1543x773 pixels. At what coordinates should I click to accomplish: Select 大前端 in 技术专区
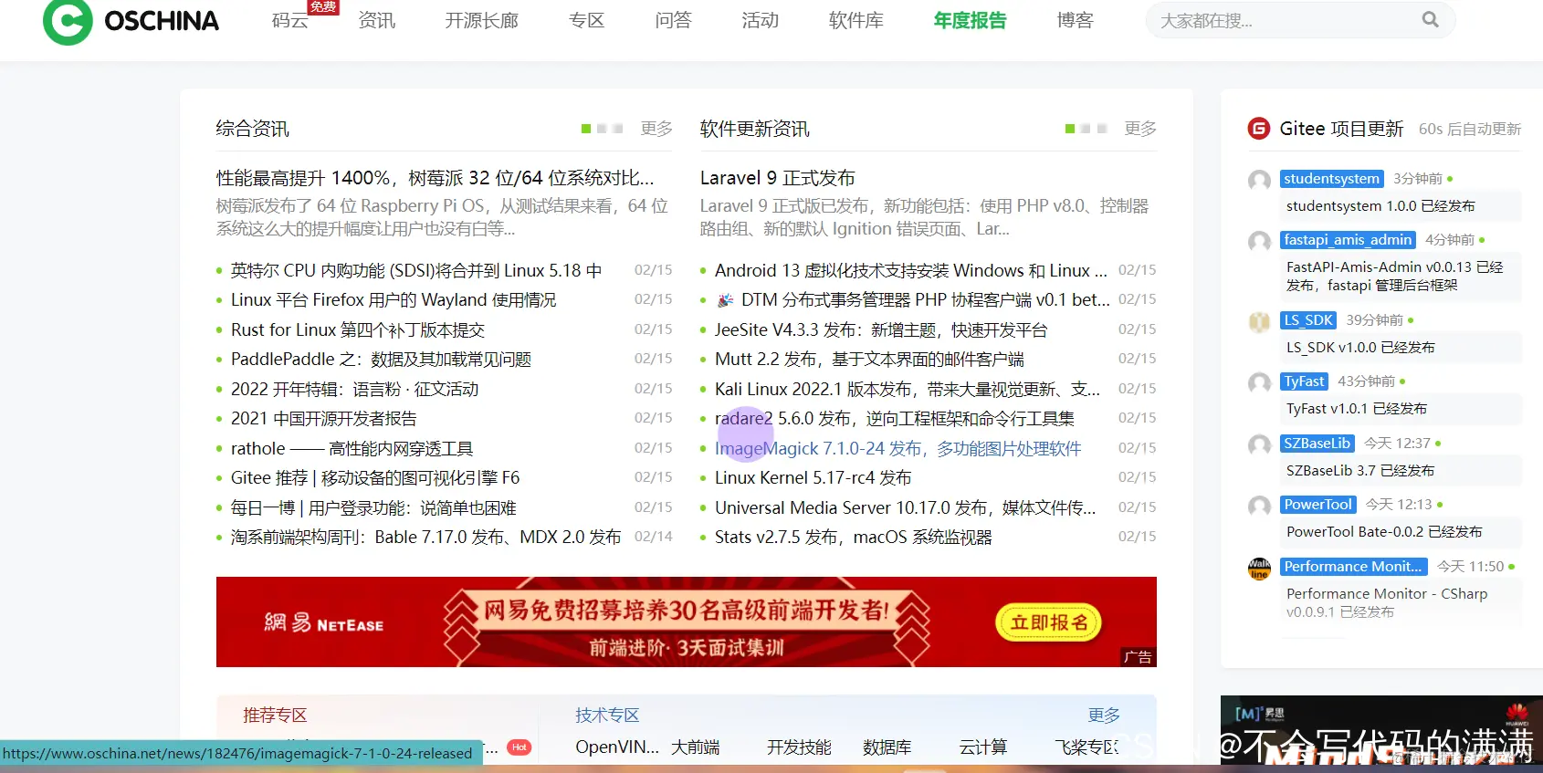[696, 747]
